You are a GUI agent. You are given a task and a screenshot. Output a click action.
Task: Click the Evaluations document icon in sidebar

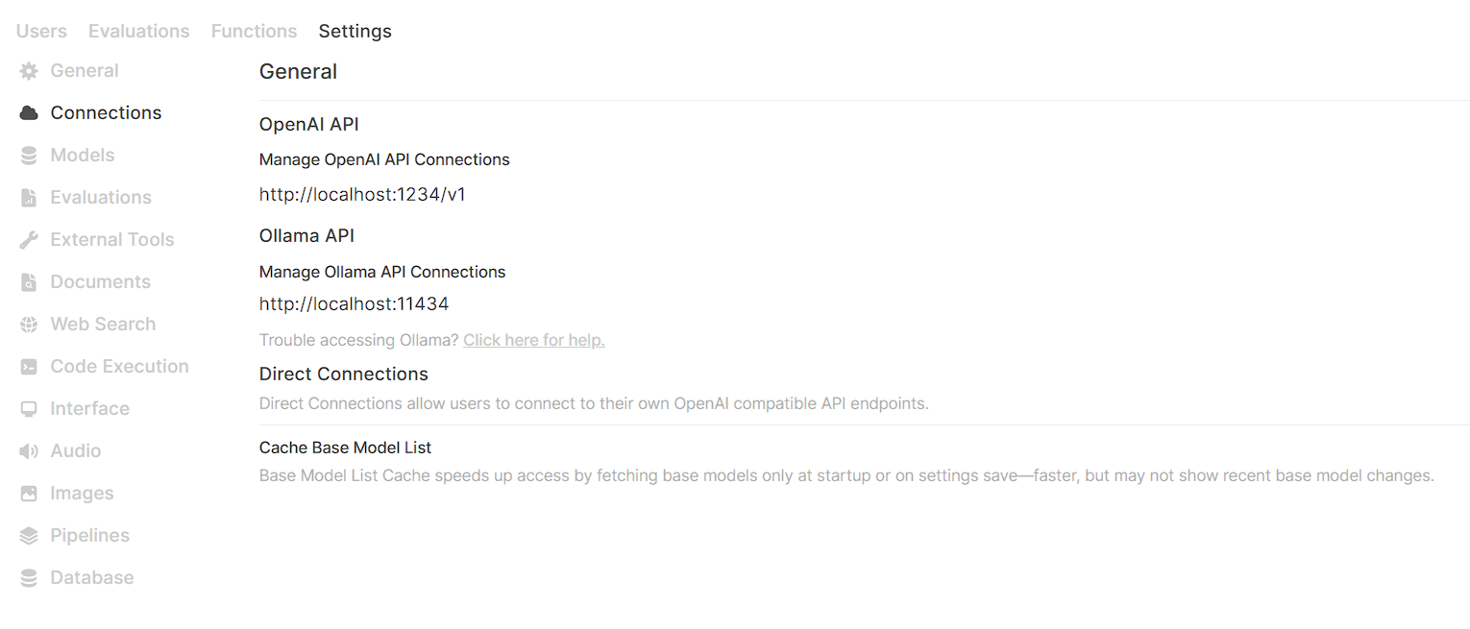pos(29,198)
